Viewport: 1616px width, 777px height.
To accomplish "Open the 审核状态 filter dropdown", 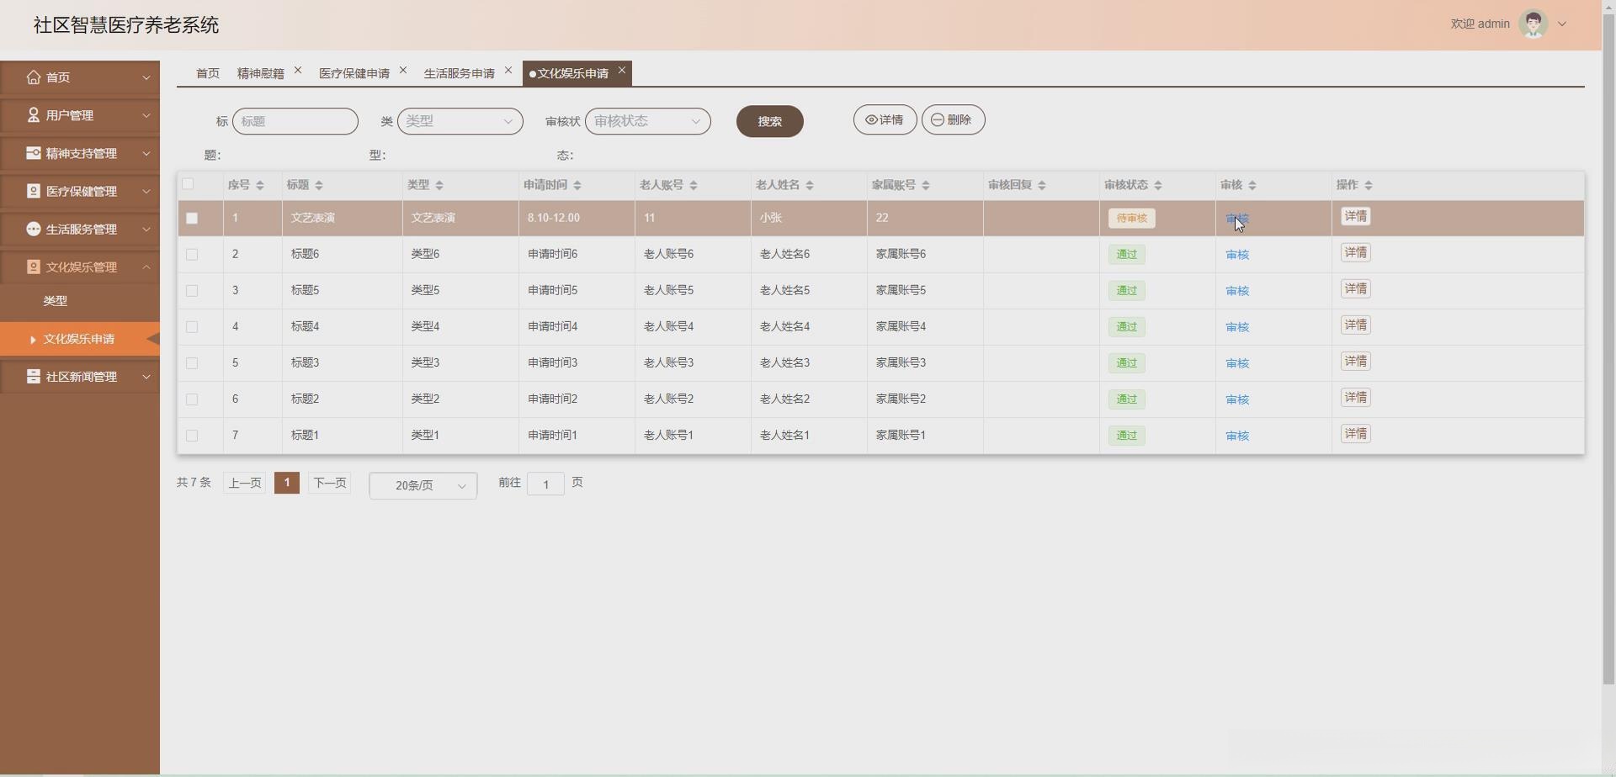I will (x=648, y=121).
